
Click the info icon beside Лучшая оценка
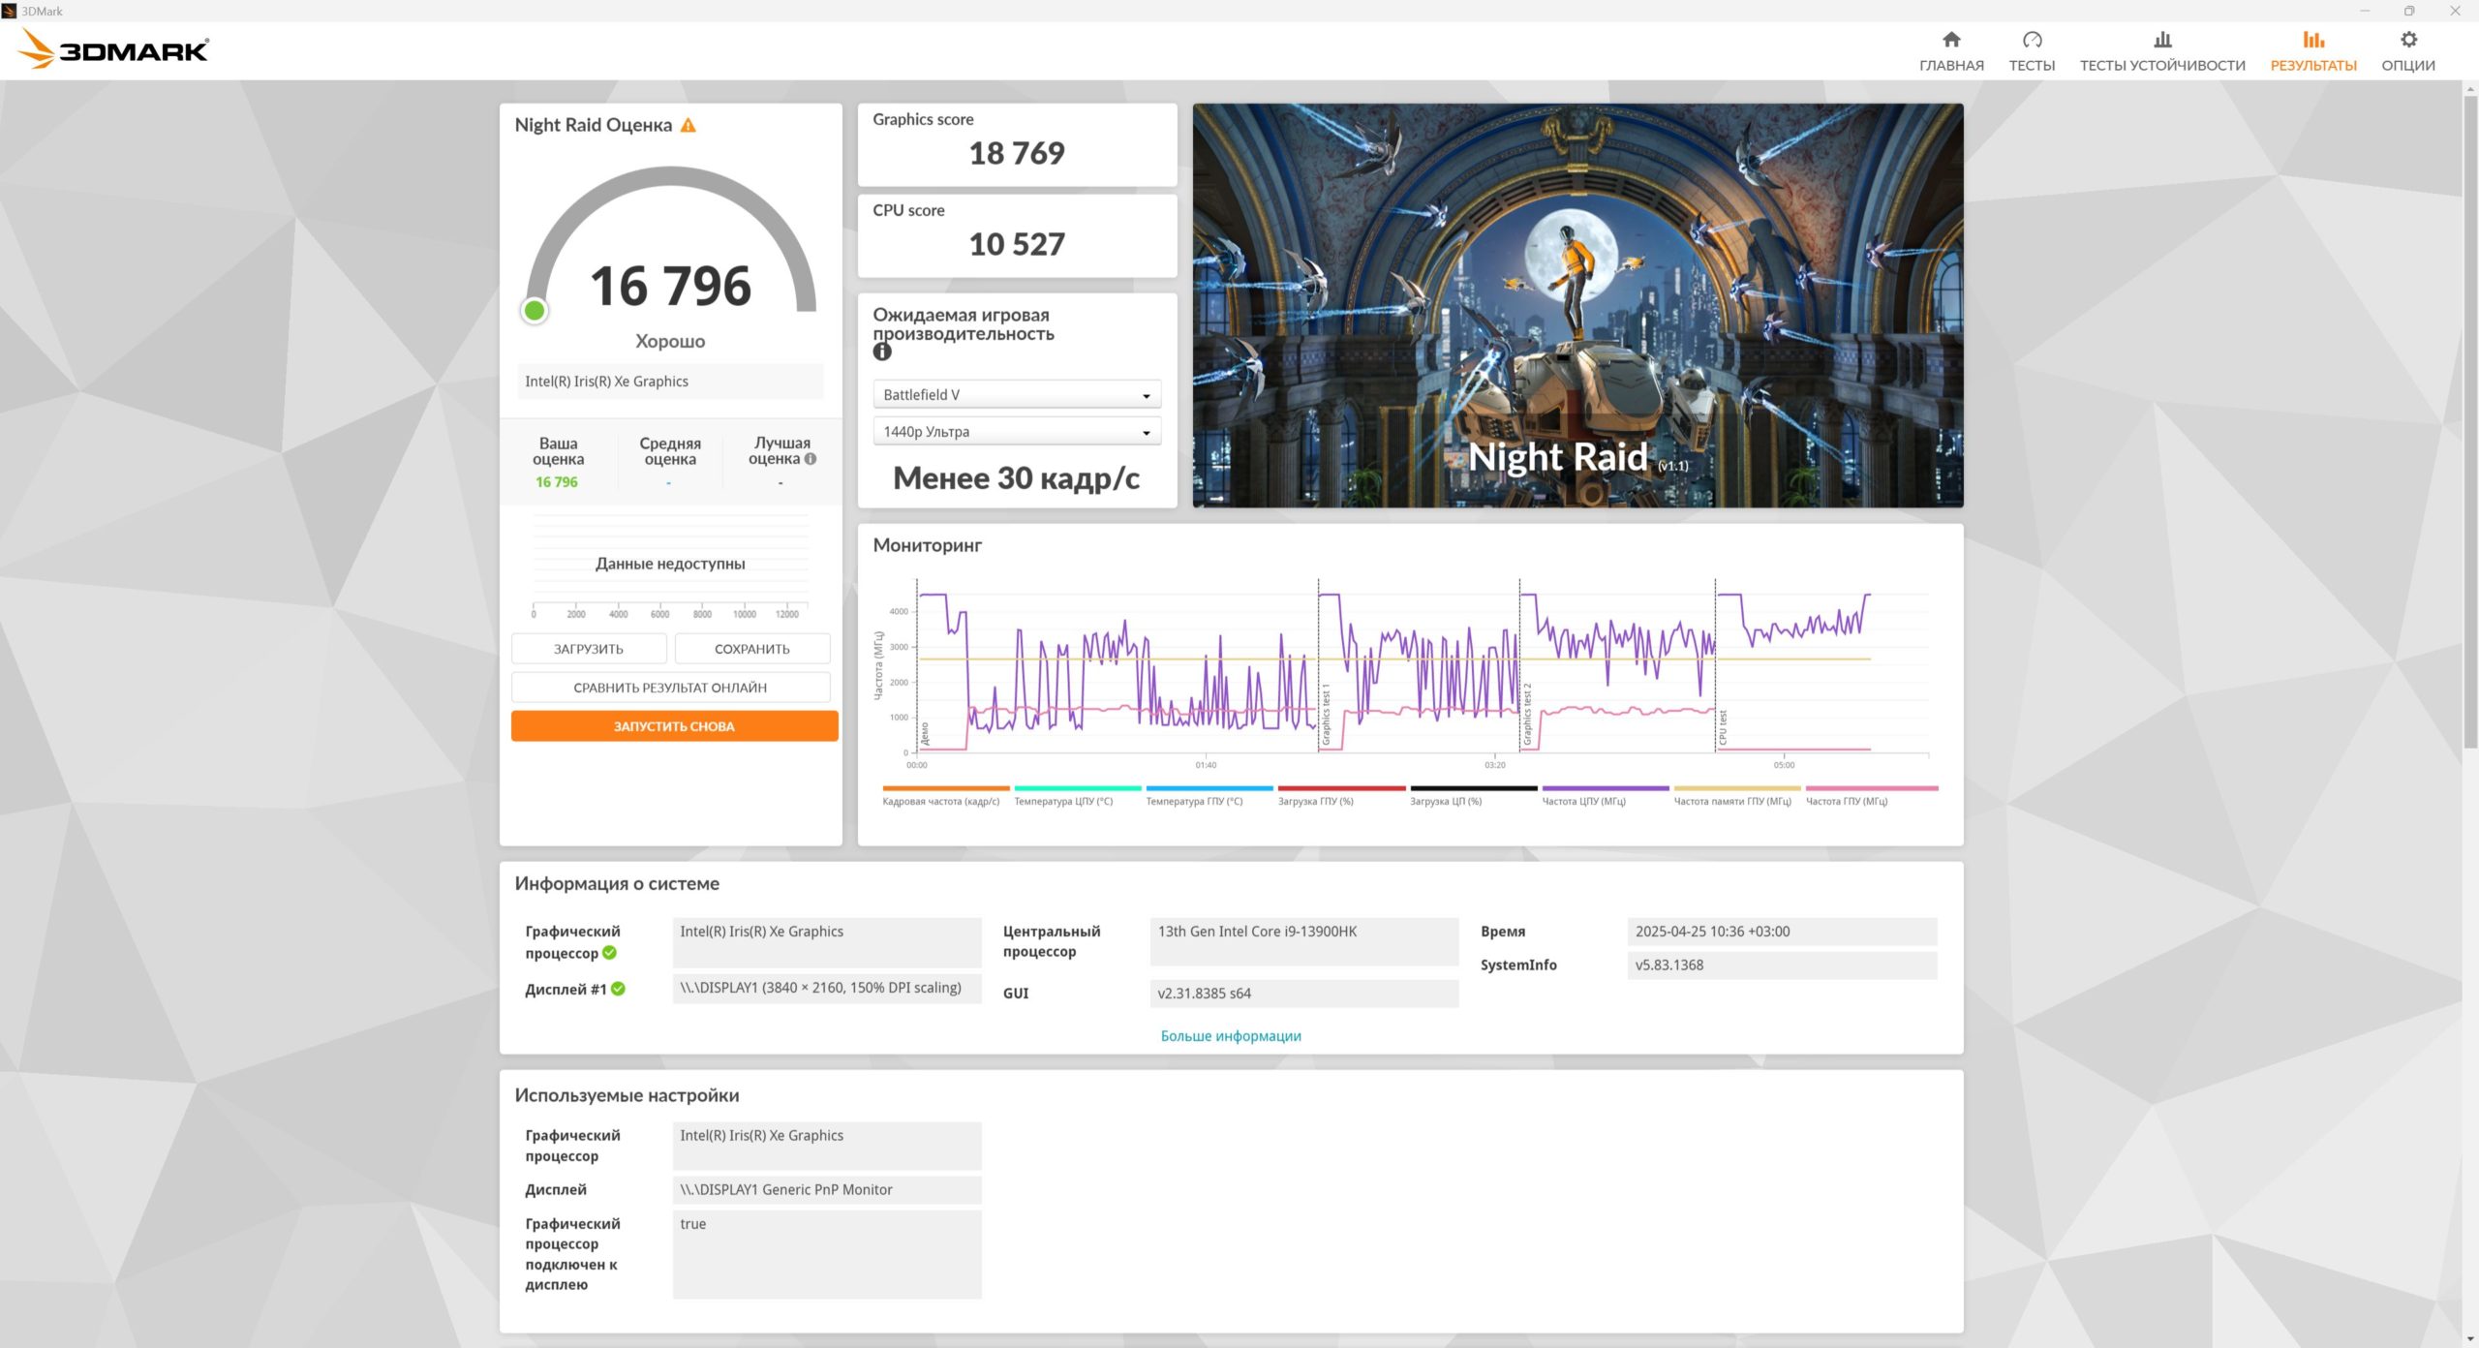811,459
